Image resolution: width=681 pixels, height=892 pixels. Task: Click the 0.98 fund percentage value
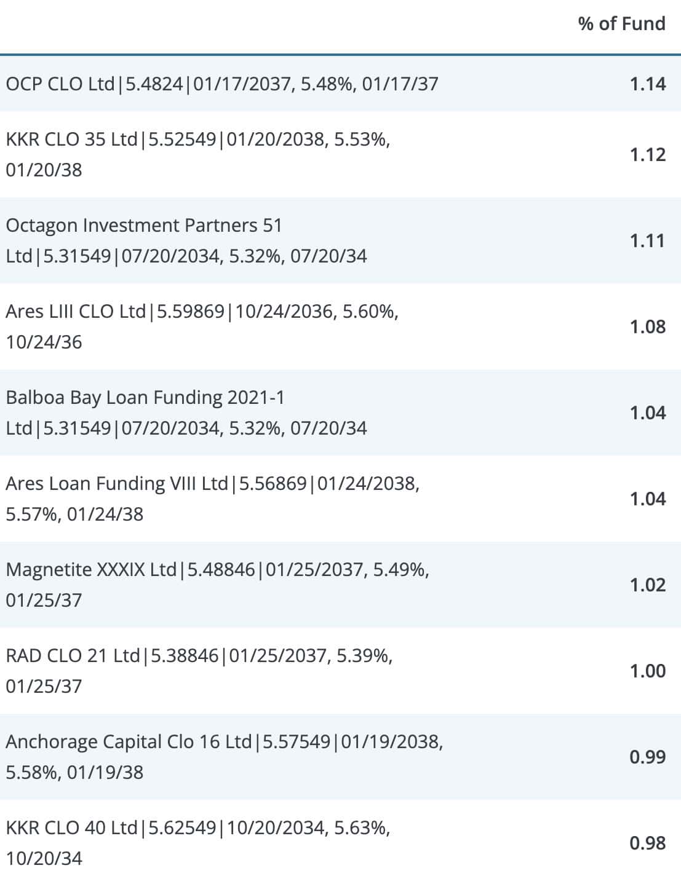pyautogui.click(x=648, y=843)
